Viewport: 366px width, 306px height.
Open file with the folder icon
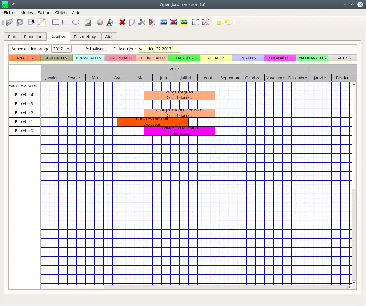[x=10, y=22]
